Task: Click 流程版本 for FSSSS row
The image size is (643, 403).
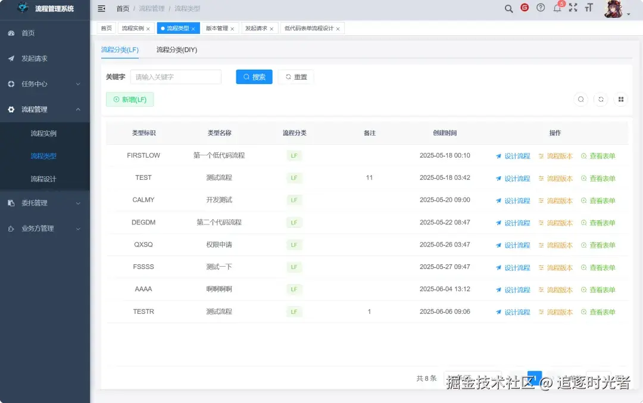Action: (x=555, y=268)
